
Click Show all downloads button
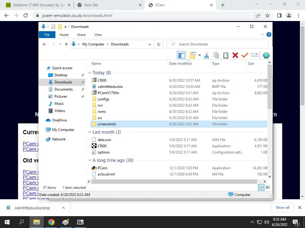282,208
